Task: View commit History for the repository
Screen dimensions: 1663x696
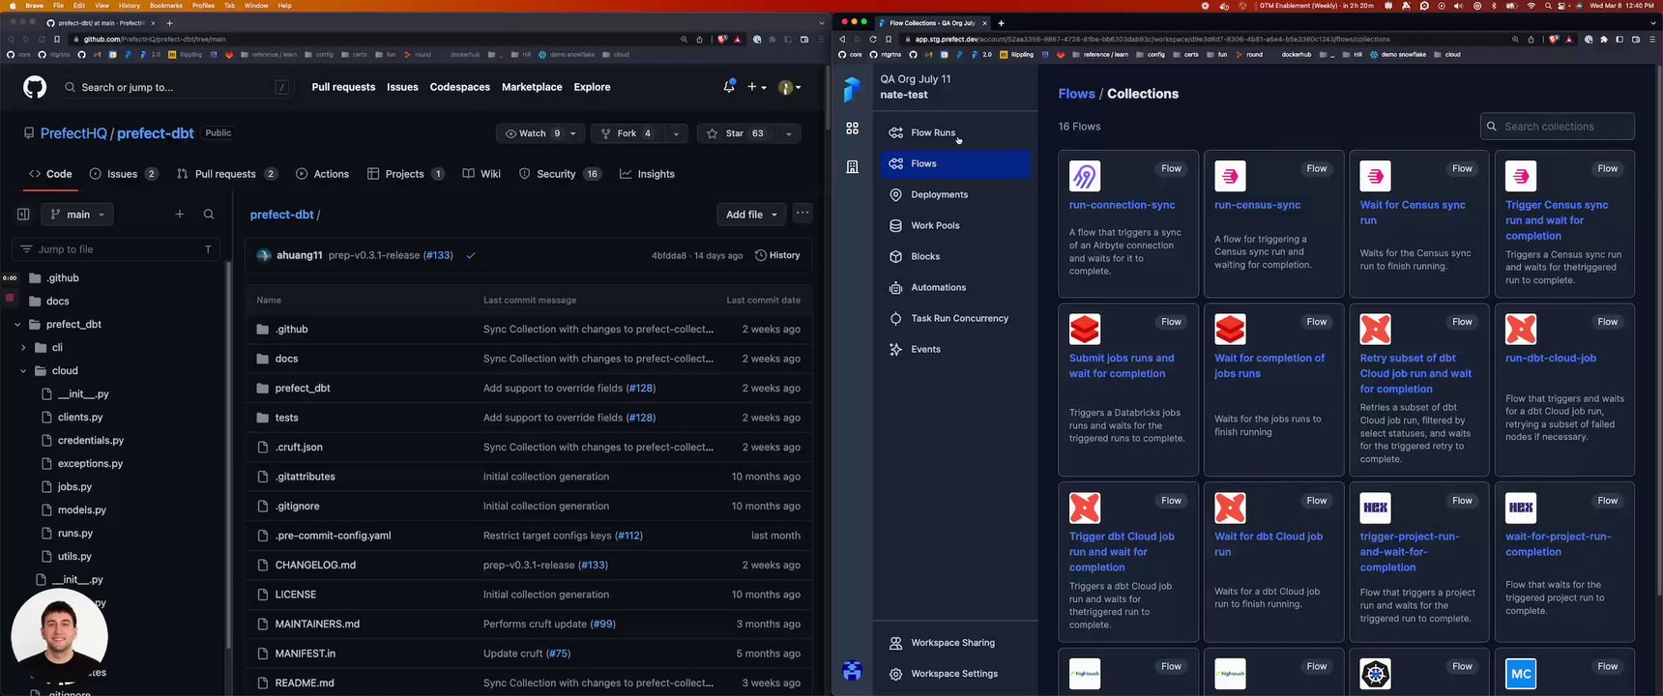Action: 777,255
